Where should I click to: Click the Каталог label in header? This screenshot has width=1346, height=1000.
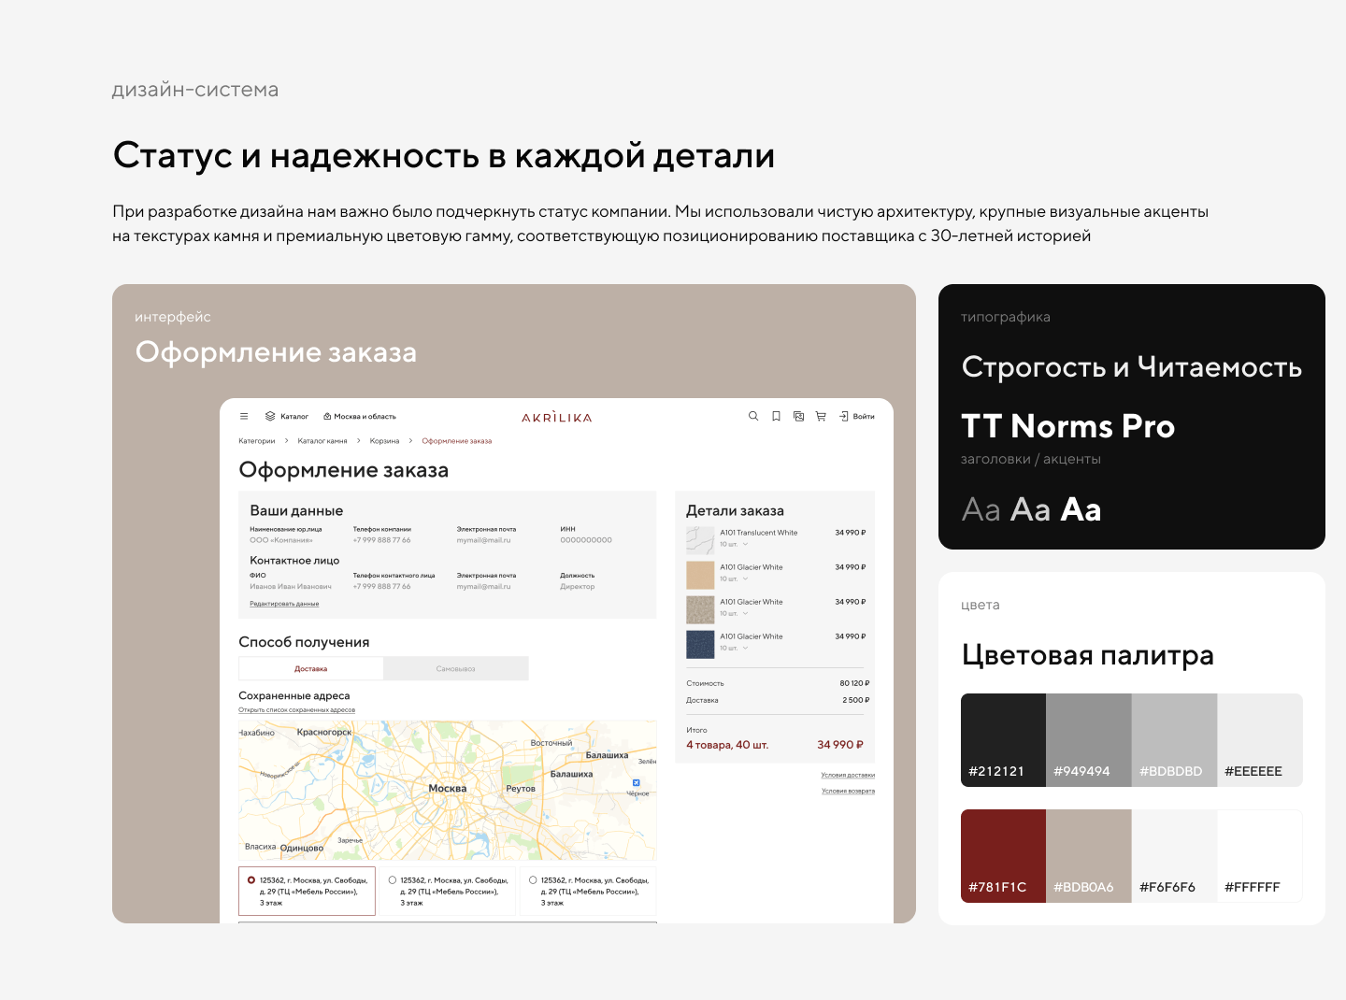(x=294, y=417)
